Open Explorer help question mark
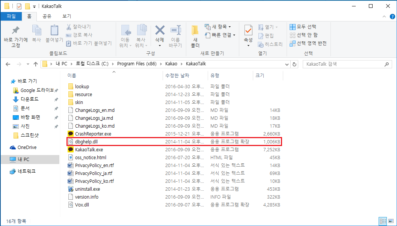The height and width of the screenshot is (226, 397). tap(392, 17)
